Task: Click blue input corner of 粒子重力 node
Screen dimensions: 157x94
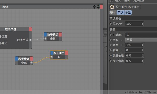Action: click(52, 53)
